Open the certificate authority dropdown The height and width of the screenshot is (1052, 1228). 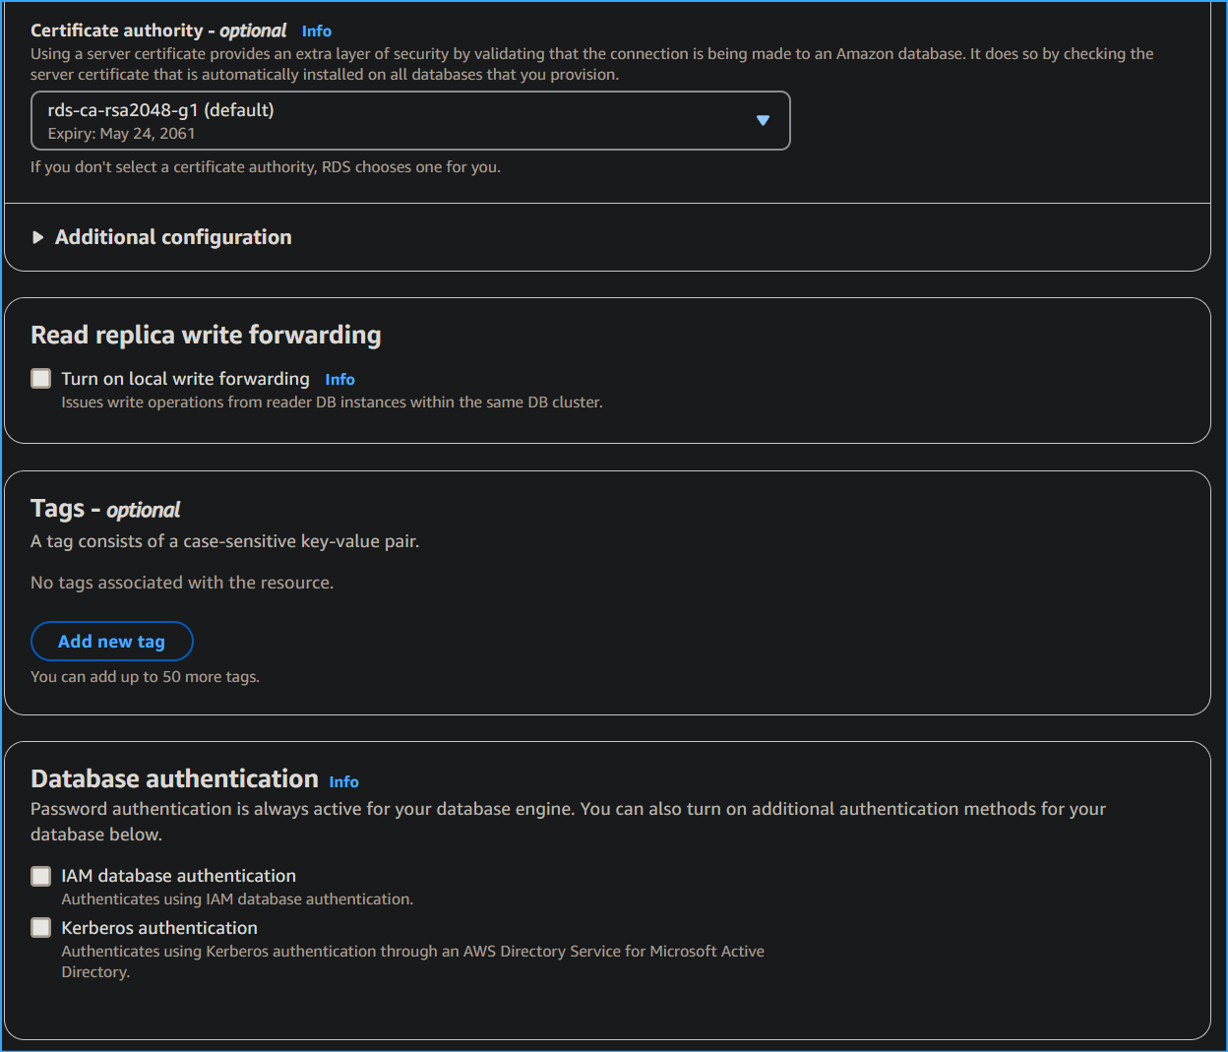(410, 120)
